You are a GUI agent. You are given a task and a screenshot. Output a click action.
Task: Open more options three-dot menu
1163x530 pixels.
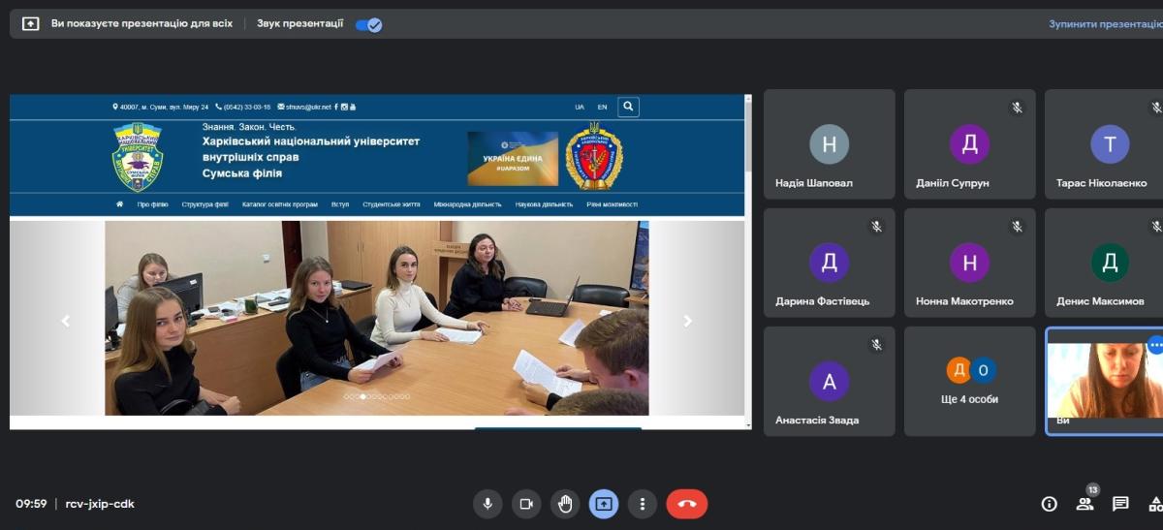point(643,504)
